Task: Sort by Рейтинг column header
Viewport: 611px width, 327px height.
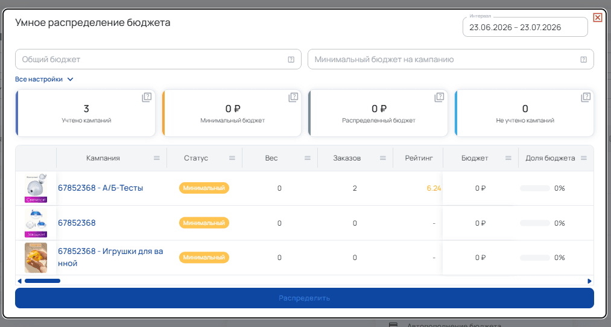Action: (x=419, y=158)
